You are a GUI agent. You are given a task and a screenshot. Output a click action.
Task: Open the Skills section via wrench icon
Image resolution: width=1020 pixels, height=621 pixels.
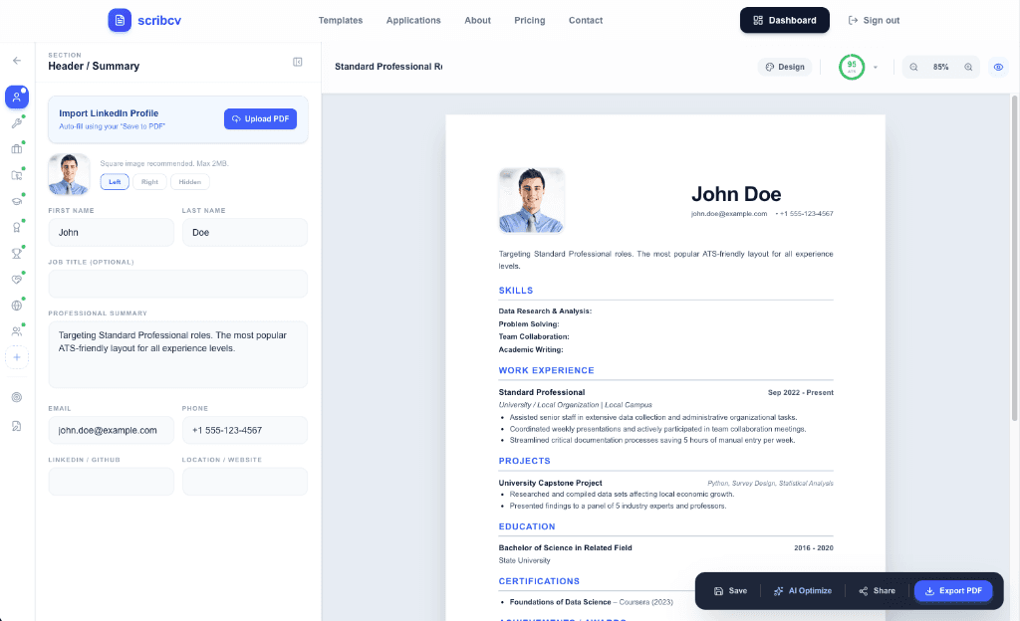[x=16, y=122]
